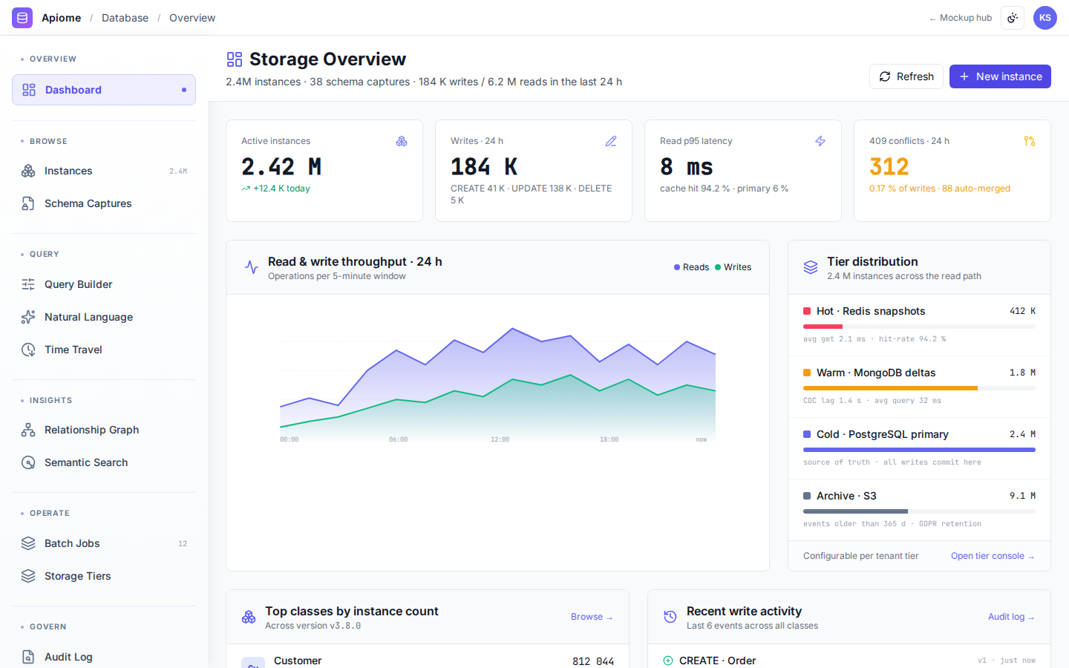Open Audit Log in sidebar
The width and height of the screenshot is (1069, 668).
pos(104,657)
